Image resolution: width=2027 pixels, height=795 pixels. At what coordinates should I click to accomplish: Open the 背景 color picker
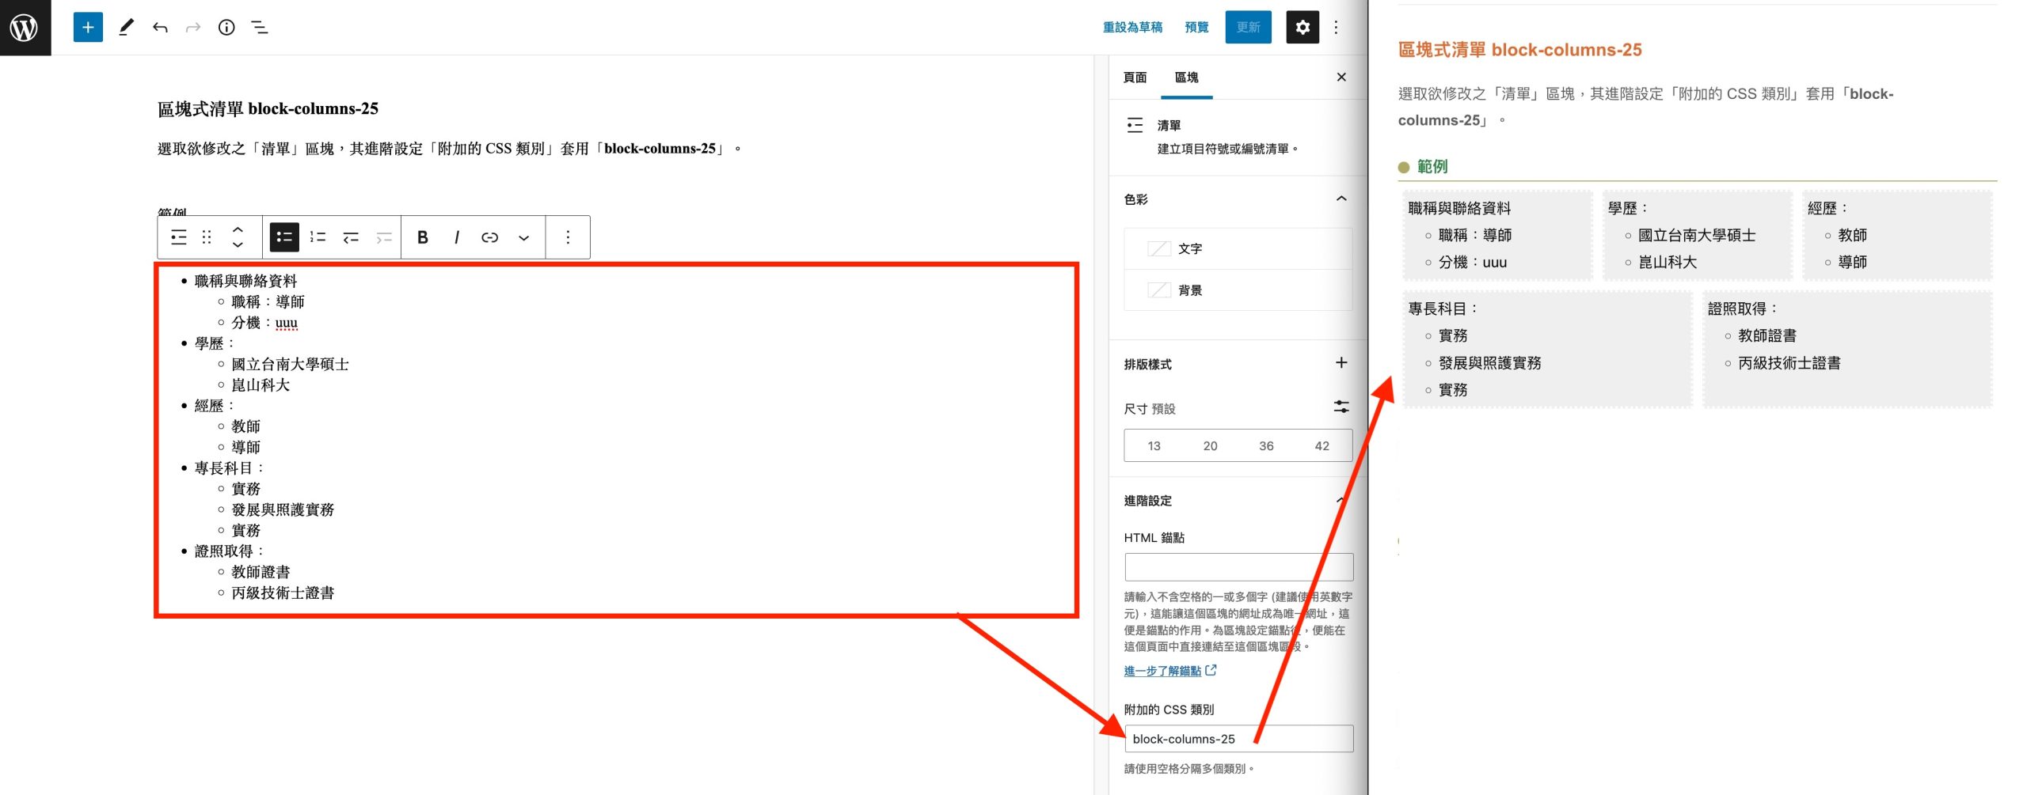point(1238,290)
